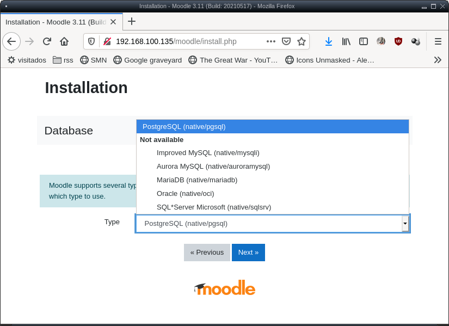
Task: Open the tracking protection shield icon
Action: [x=91, y=41]
